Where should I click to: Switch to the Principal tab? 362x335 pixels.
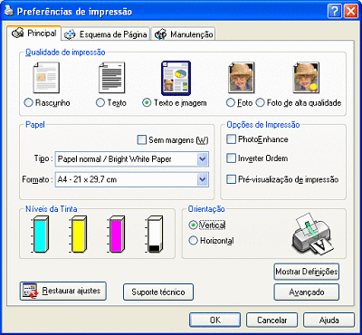tap(34, 33)
